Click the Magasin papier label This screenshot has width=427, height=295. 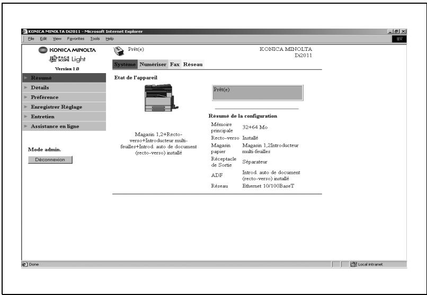(220, 149)
